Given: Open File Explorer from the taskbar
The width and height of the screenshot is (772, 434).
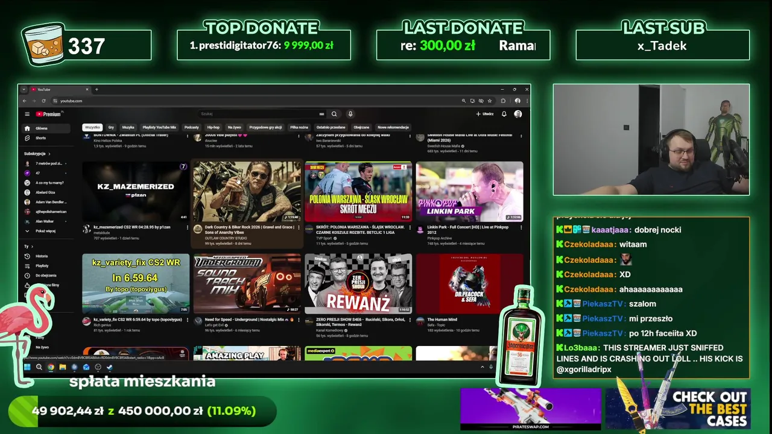Looking at the screenshot, I should pyautogui.click(x=62, y=366).
